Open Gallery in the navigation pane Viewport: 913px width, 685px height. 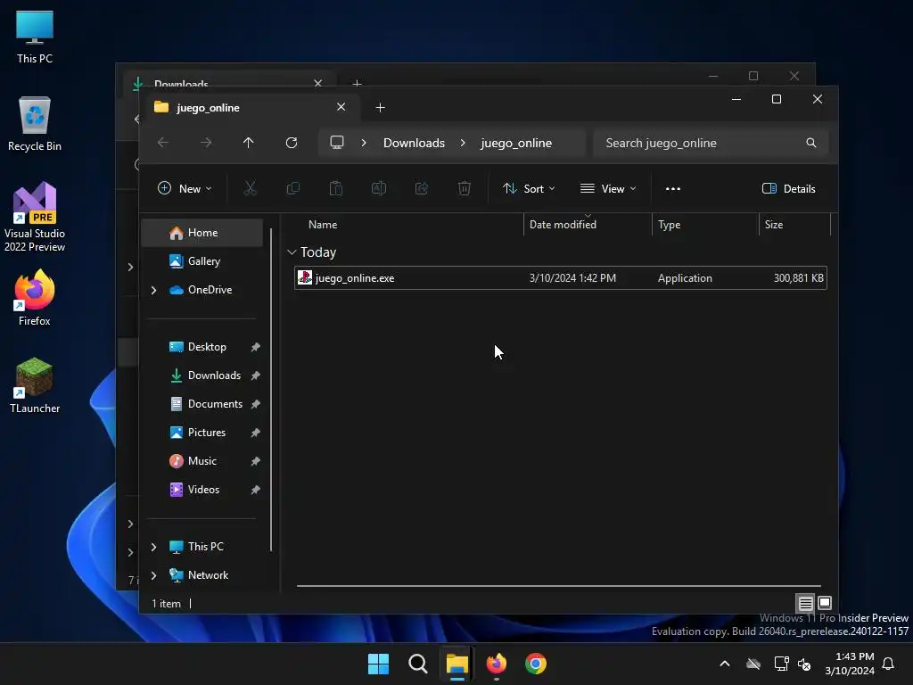point(202,261)
